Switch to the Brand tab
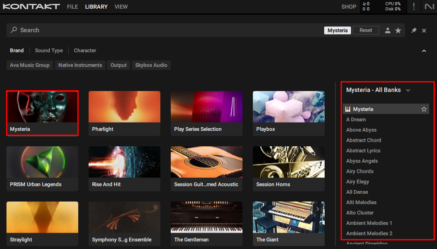 pyautogui.click(x=17, y=50)
